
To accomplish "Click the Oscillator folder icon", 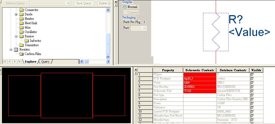I will 22,32.
